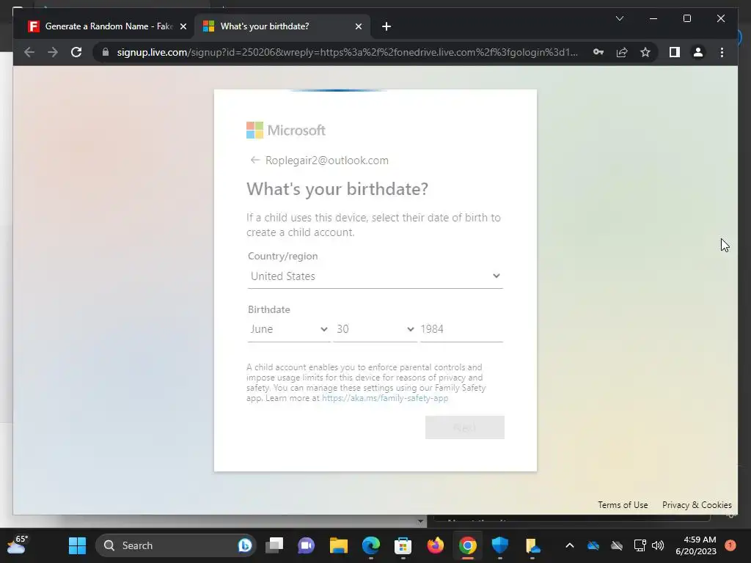The width and height of the screenshot is (751, 563).
Task: Open clock showing 4:59 AM 6/20/2023
Action: coord(695,545)
